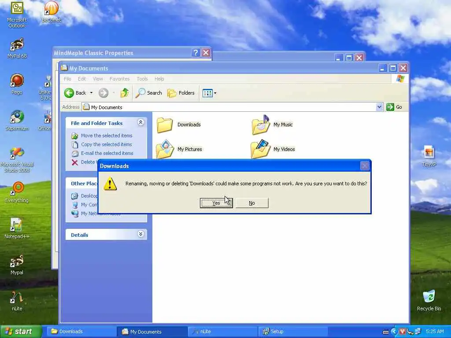Click the Forward arrow button
The height and width of the screenshot is (338, 451).
[104, 93]
